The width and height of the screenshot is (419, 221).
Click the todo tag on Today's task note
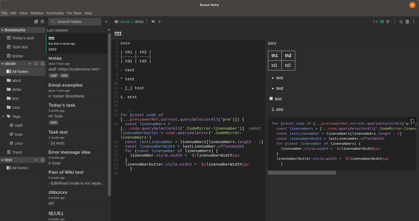(54, 123)
